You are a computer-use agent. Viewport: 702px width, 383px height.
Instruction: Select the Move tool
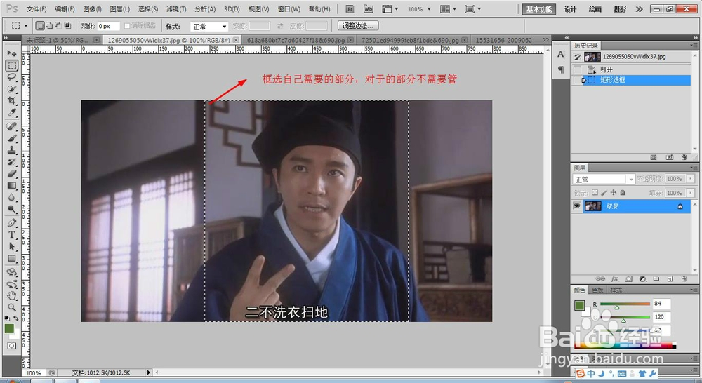(x=12, y=53)
